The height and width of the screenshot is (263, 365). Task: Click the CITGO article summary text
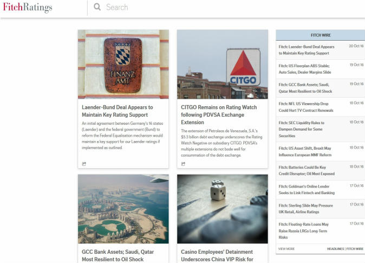click(x=221, y=143)
